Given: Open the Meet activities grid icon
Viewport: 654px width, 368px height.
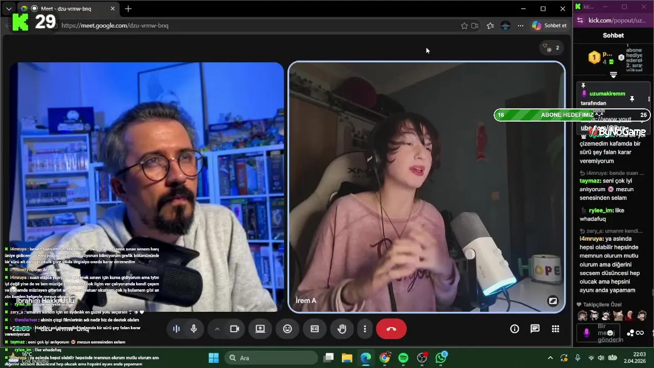Looking at the screenshot, I should click(x=555, y=329).
